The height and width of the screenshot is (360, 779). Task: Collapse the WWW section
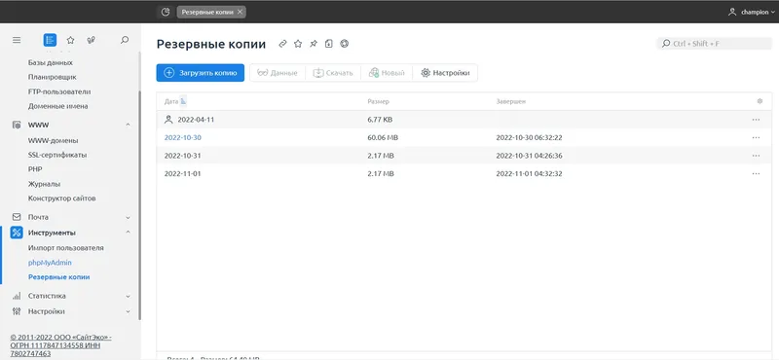128,126
